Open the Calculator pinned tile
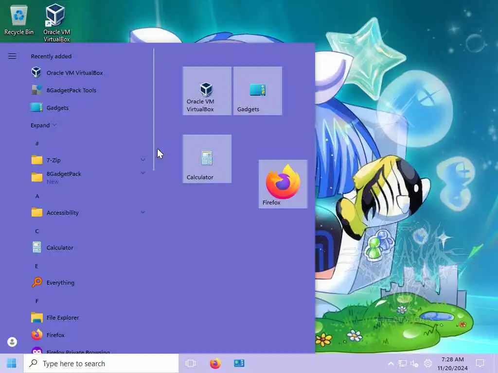This screenshot has width=498, height=373. pyautogui.click(x=207, y=159)
